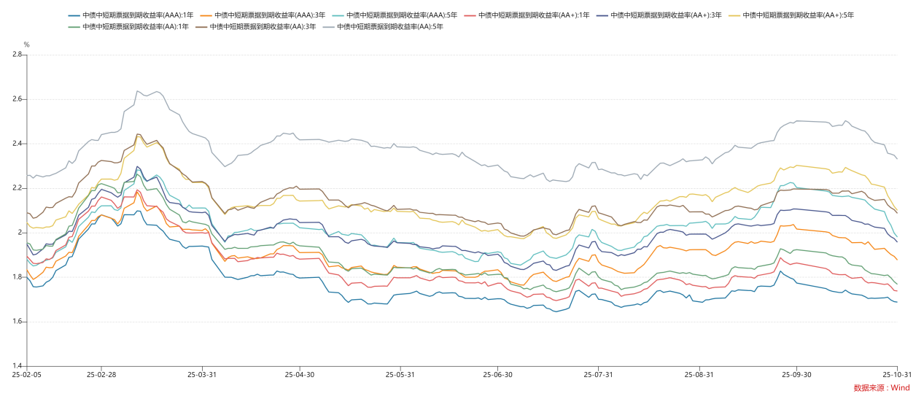Click the 25-10-31 end date label

click(894, 374)
